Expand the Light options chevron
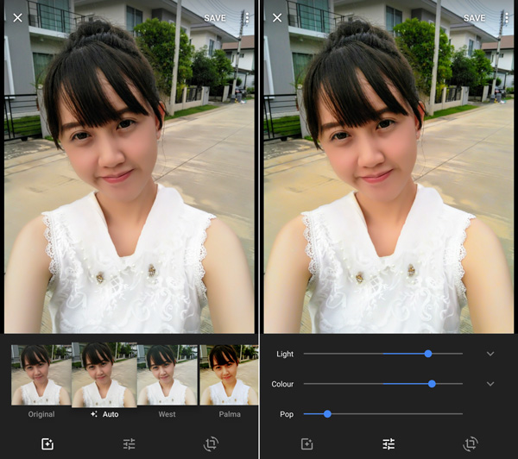 (490, 354)
